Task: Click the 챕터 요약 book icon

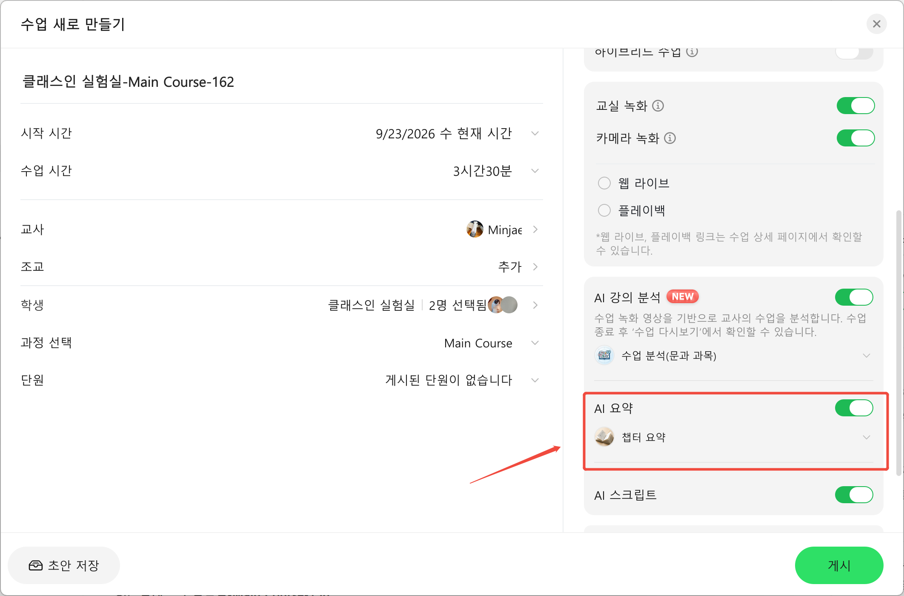Action: pos(604,437)
